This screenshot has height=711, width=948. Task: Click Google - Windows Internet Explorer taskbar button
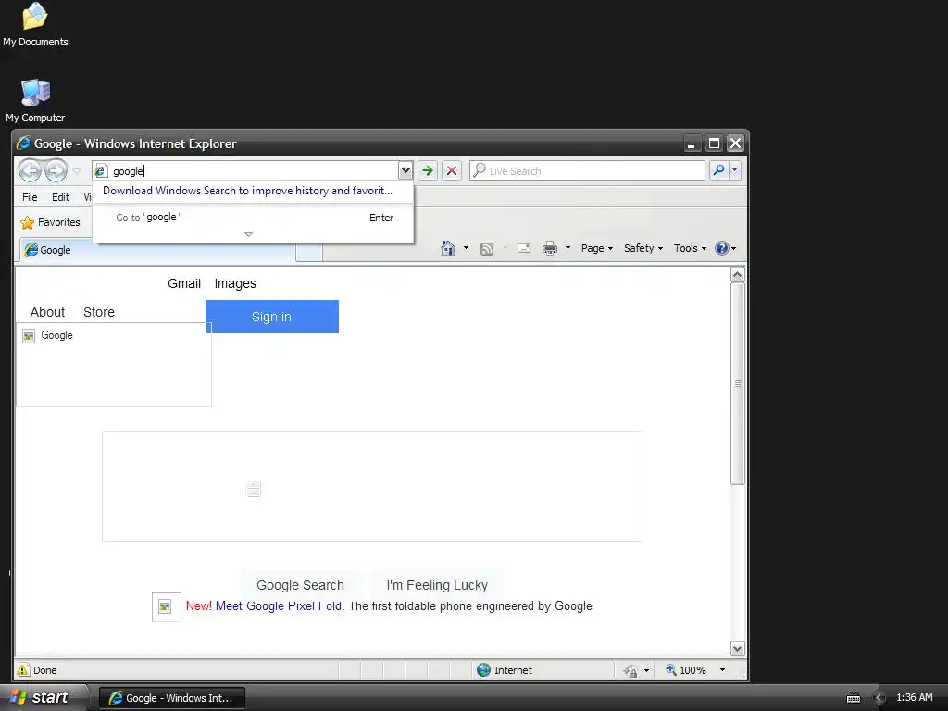tap(171, 698)
